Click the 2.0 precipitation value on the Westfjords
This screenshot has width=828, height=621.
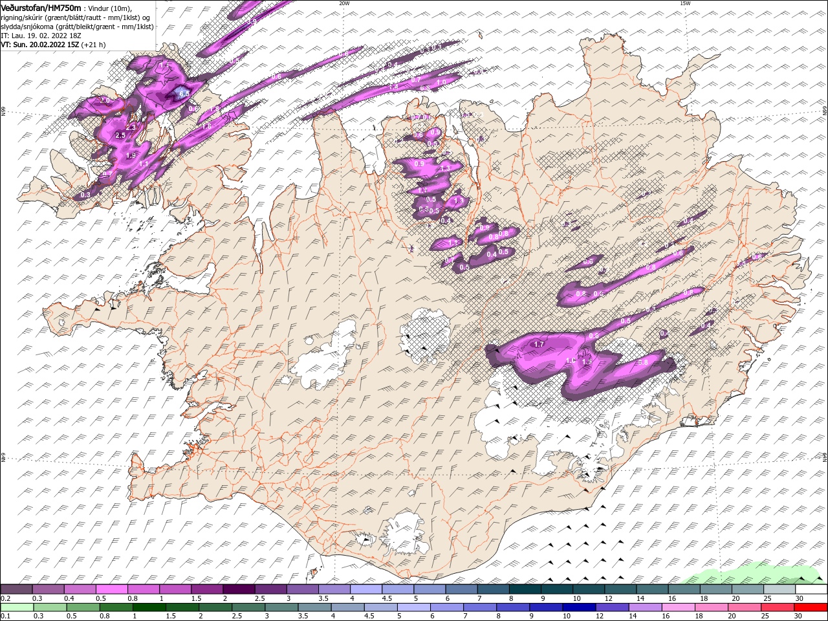pos(105,101)
